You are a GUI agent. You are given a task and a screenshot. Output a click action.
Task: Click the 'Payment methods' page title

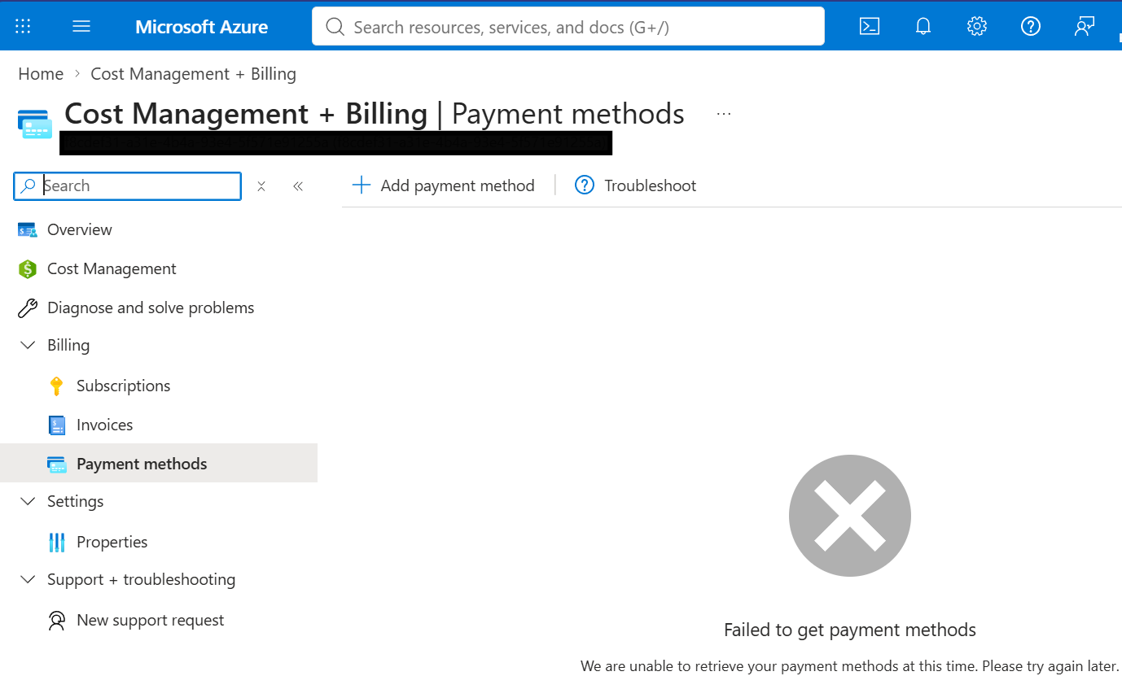click(568, 114)
